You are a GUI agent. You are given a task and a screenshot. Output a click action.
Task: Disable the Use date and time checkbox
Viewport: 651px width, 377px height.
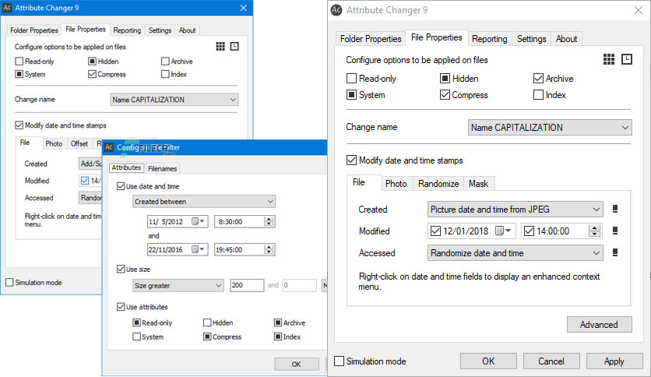click(x=121, y=186)
